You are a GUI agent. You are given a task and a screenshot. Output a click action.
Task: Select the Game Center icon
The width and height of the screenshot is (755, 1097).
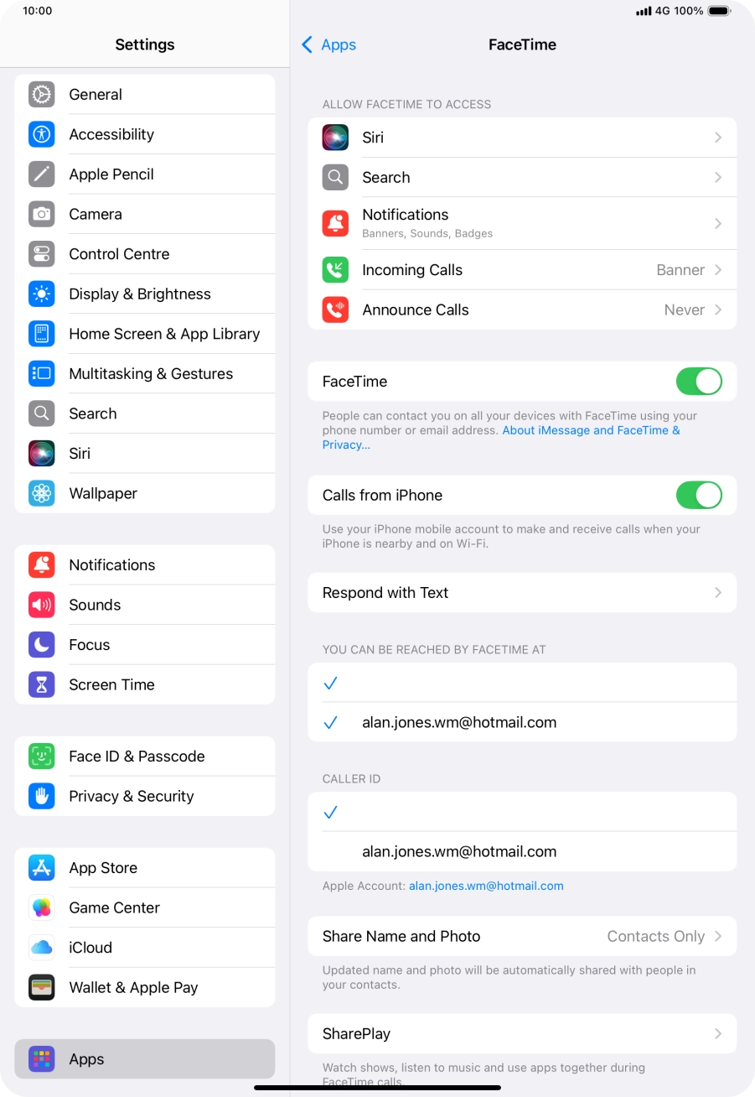pos(41,907)
